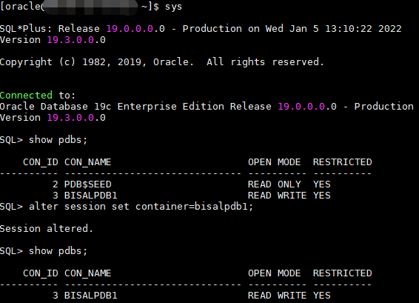Click the first 'show pdbs;' command

(x=58, y=140)
